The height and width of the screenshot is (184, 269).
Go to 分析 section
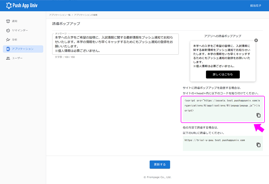point(23,40)
